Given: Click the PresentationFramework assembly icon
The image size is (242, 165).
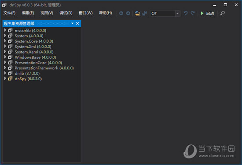Looking at the screenshot, I should tap(10, 68).
